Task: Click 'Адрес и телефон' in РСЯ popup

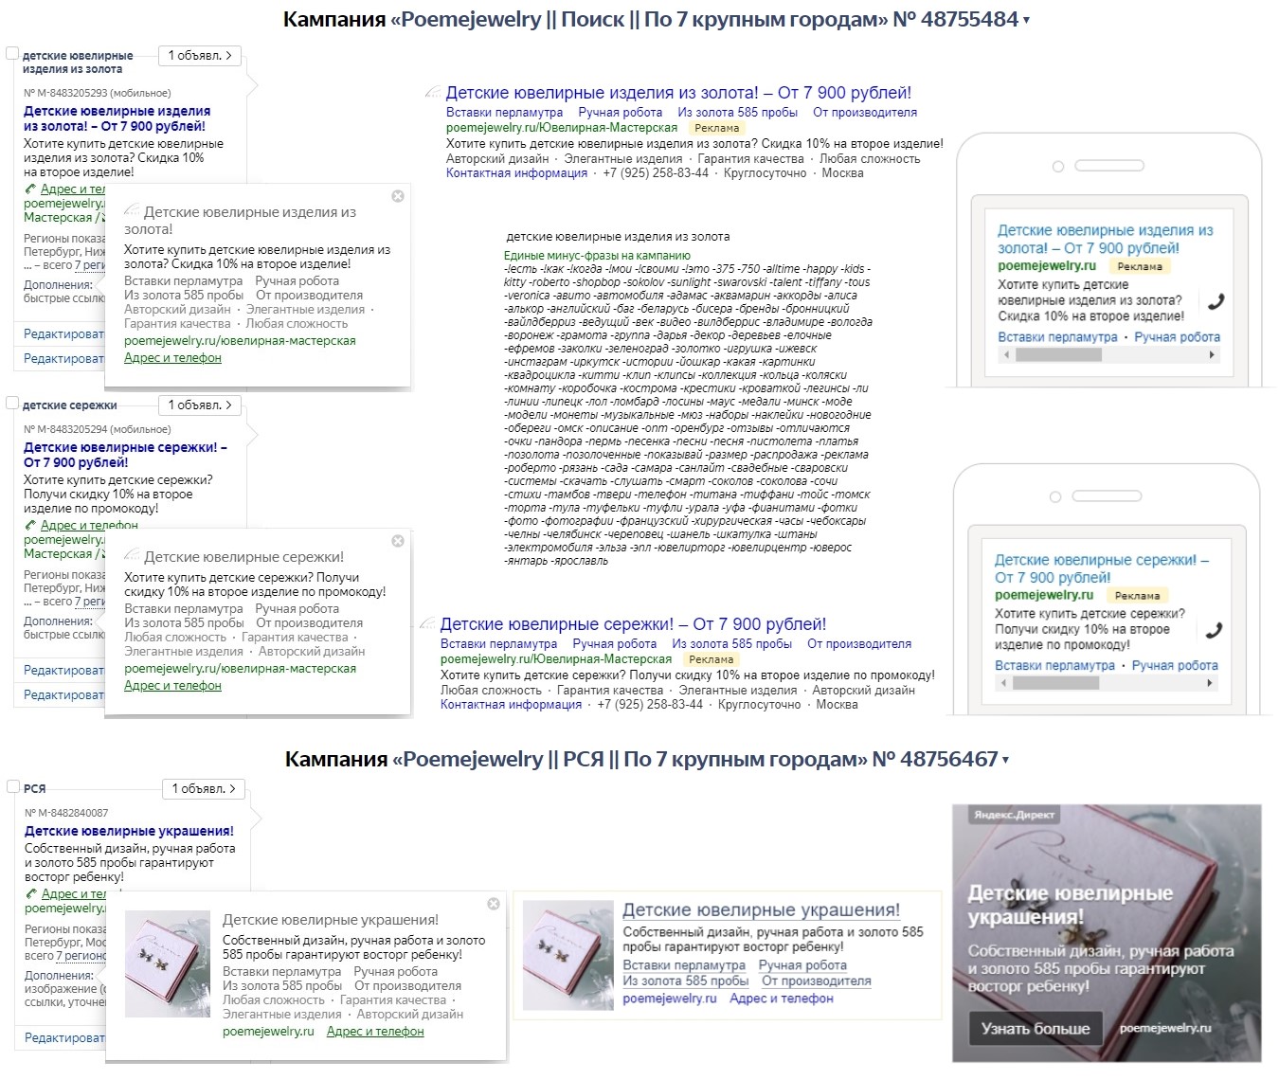Action: pyautogui.click(x=375, y=1032)
